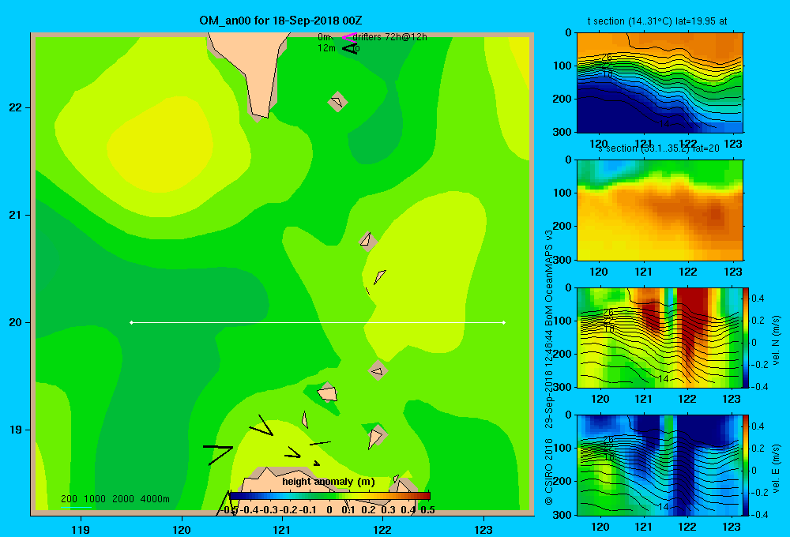The height and width of the screenshot is (537, 790).
Task: Click latitude label 22 on the main map
Action: click(16, 107)
